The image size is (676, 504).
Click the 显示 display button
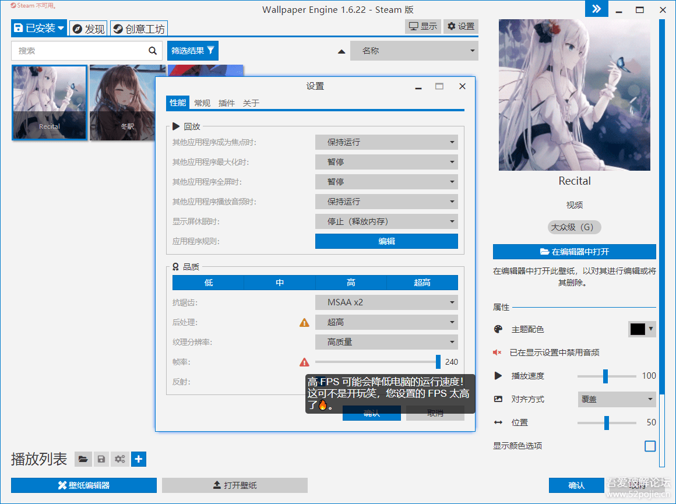[x=423, y=26]
